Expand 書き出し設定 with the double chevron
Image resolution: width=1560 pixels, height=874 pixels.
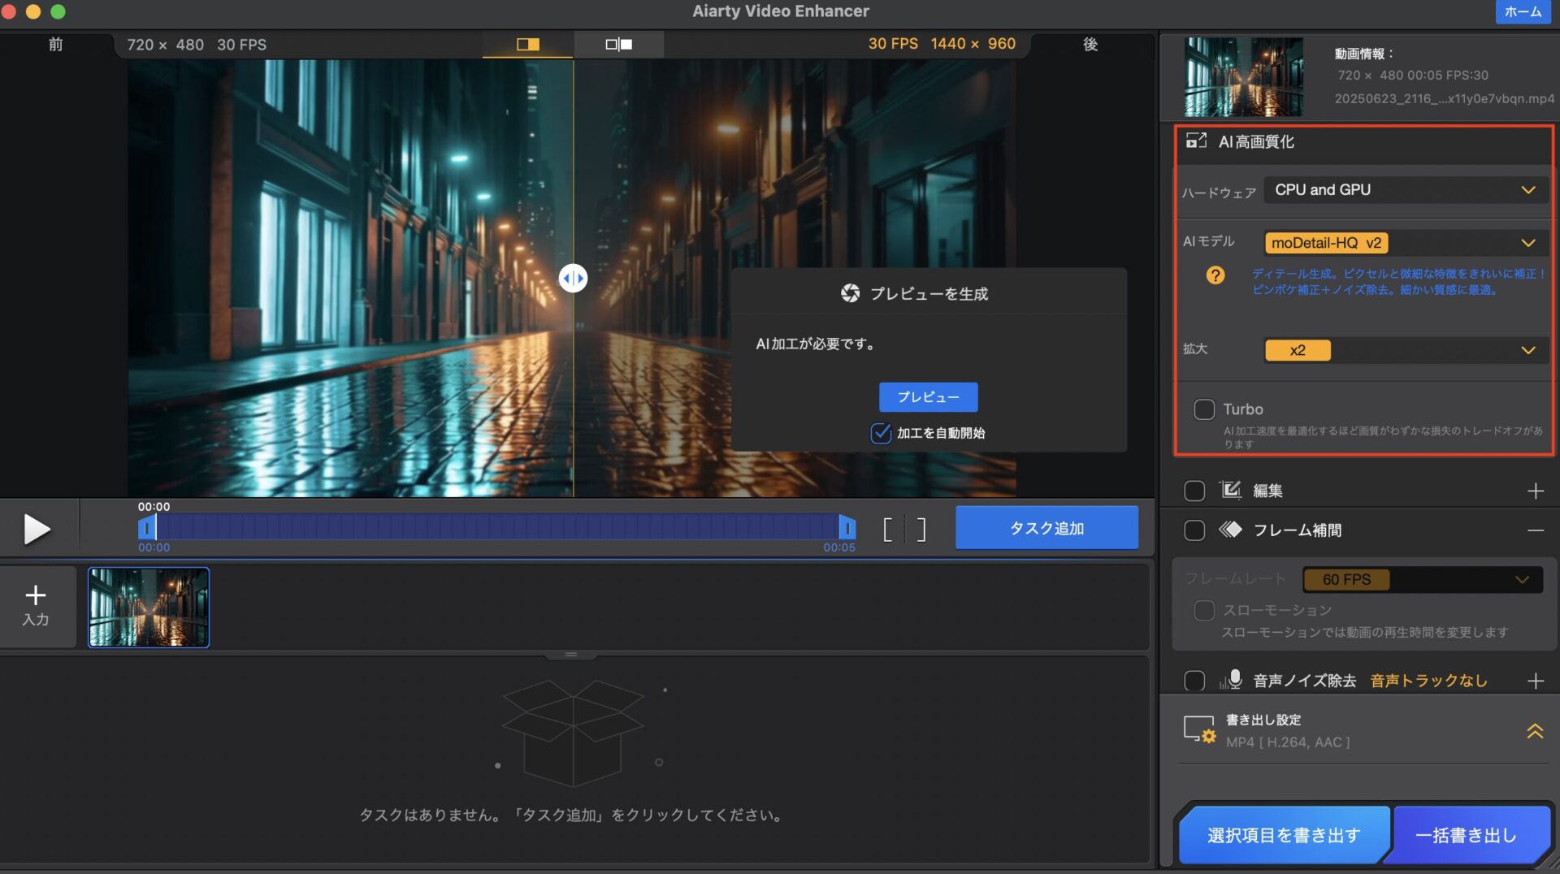[x=1535, y=731]
